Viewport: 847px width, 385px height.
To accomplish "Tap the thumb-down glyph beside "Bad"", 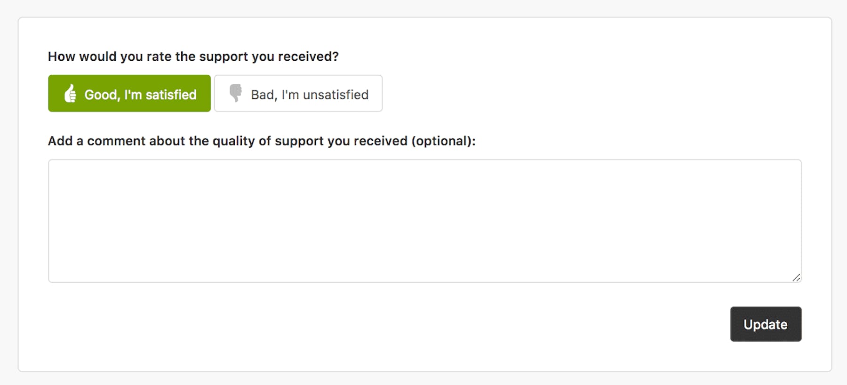I will [236, 93].
